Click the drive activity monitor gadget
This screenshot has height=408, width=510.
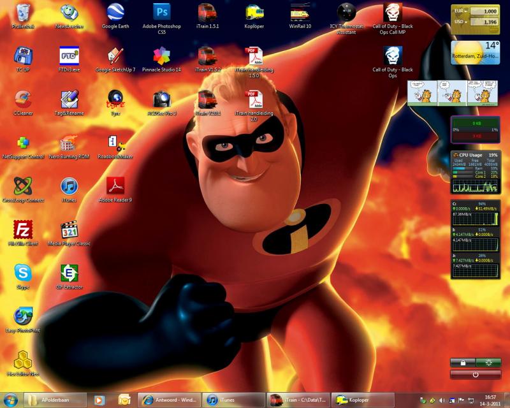[x=475, y=240]
